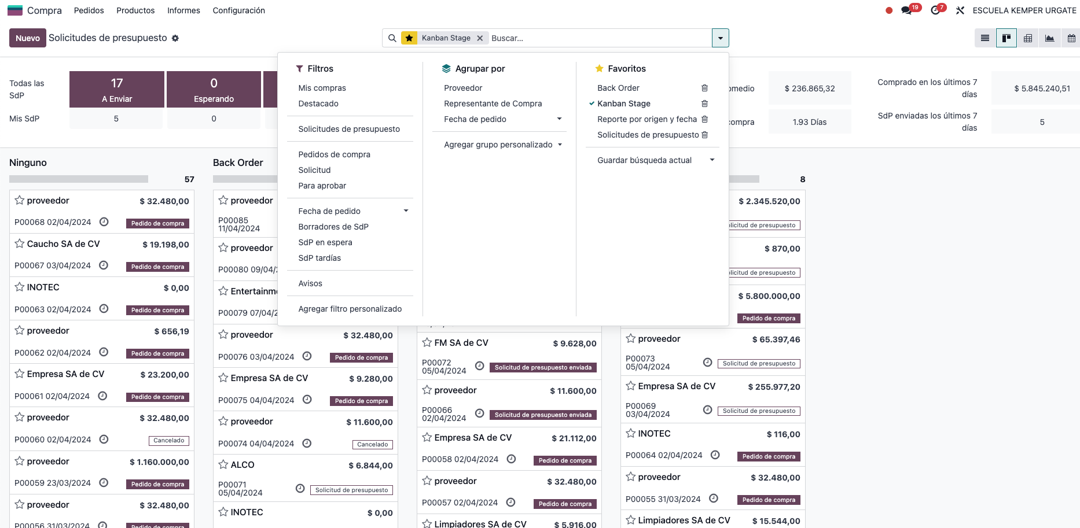Screen dimensions: 1080x528
Task: Open the Productos menu
Action: 135,10
